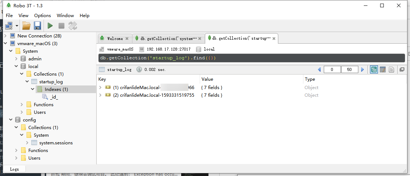Open the Connect dropdown arrow
Image resolution: width=410 pixels, height=176 pixels.
[x=17, y=26]
